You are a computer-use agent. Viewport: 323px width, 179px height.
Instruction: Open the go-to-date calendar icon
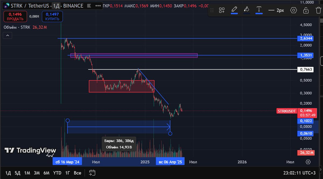pyautogui.click(x=92, y=173)
